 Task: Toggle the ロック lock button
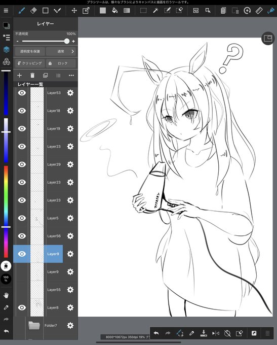point(61,63)
